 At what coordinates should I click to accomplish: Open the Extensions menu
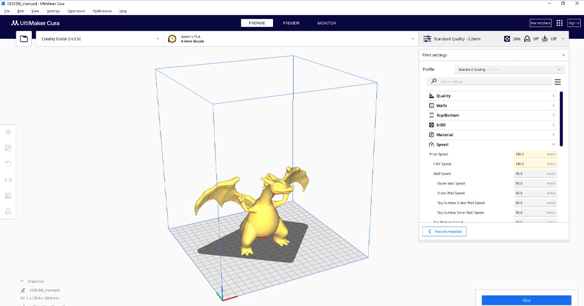[x=76, y=11]
